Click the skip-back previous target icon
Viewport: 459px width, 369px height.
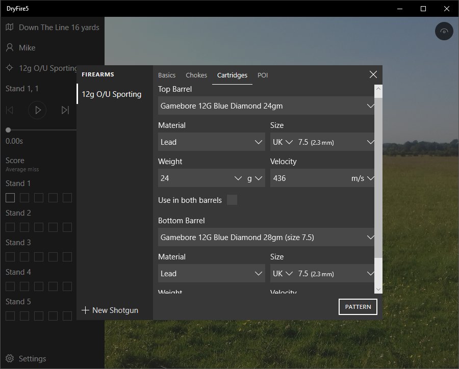(x=9, y=110)
